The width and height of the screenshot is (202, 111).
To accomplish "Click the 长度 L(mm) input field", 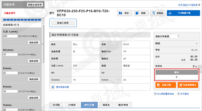I will pos(10,36).
